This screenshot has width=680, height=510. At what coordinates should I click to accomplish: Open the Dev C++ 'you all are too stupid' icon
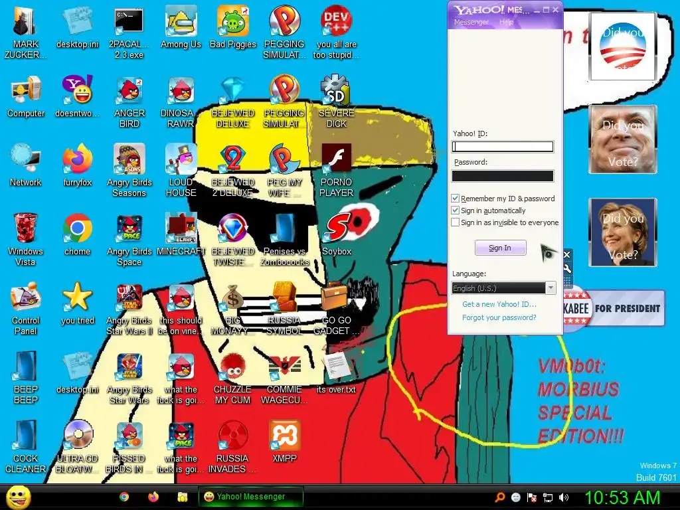pos(336,32)
